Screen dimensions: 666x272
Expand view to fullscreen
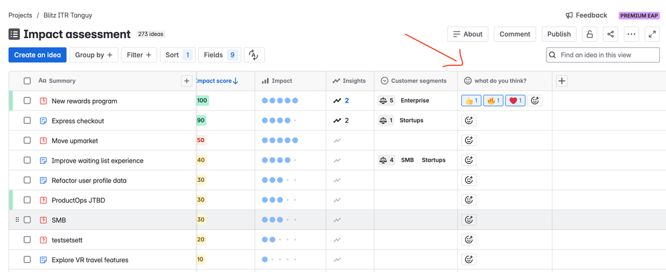tap(653, 35)
